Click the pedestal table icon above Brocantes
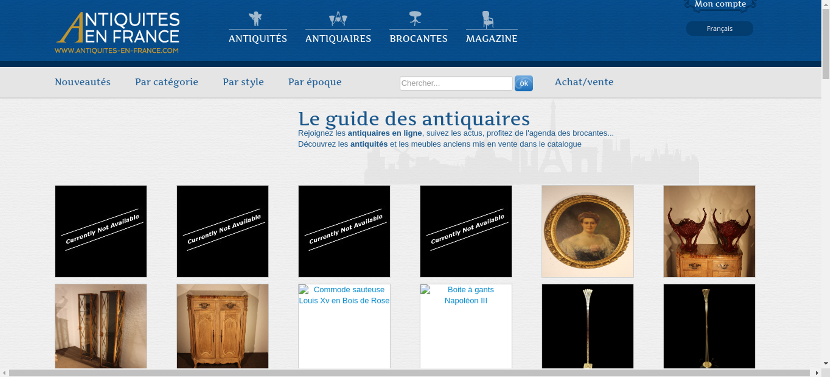This screenshot has width=830, height=377. (415, 19)
